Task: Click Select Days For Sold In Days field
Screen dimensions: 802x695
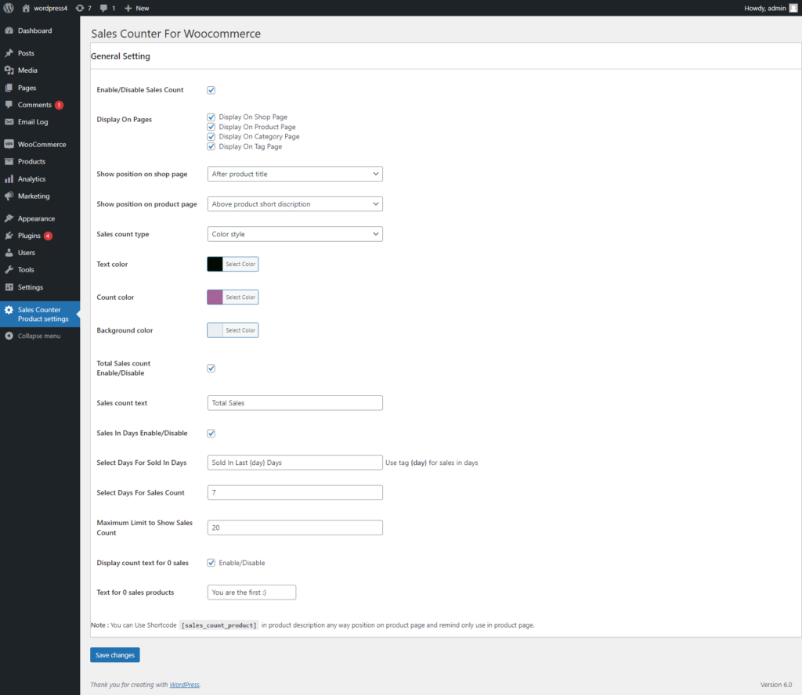Action: coord(295,463)
